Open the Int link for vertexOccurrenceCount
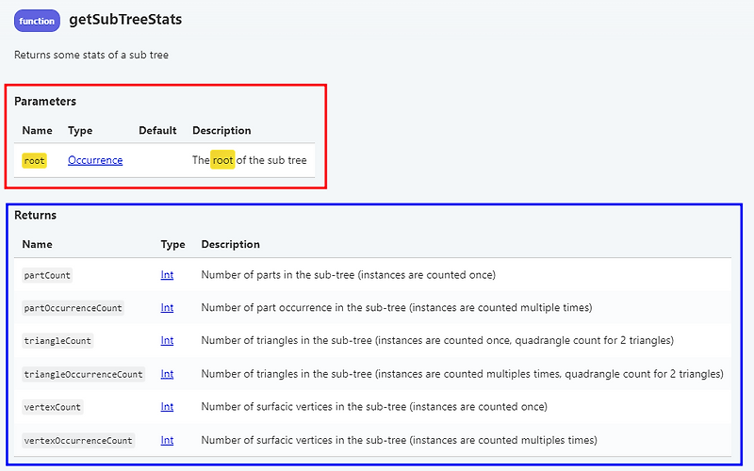The image size is (754, 471). [167, 440]
